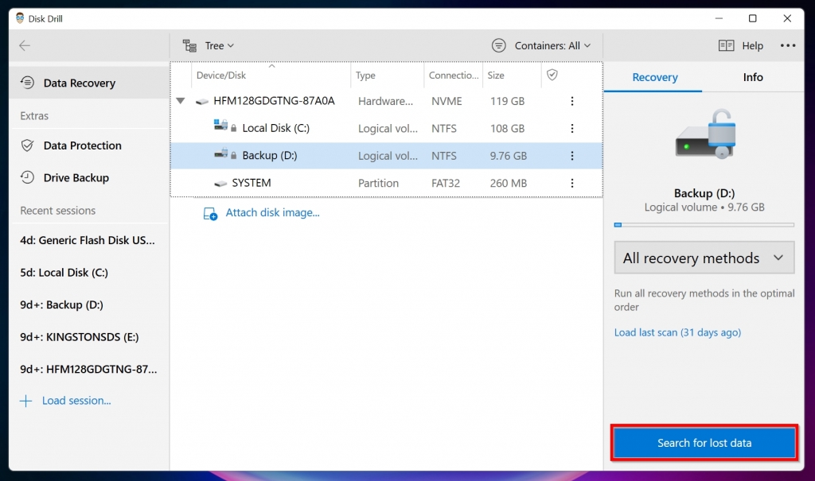Viewport: 815px width, 481px height.
Task: Open the Containers: All dropdown
Action: coord(541,45)
